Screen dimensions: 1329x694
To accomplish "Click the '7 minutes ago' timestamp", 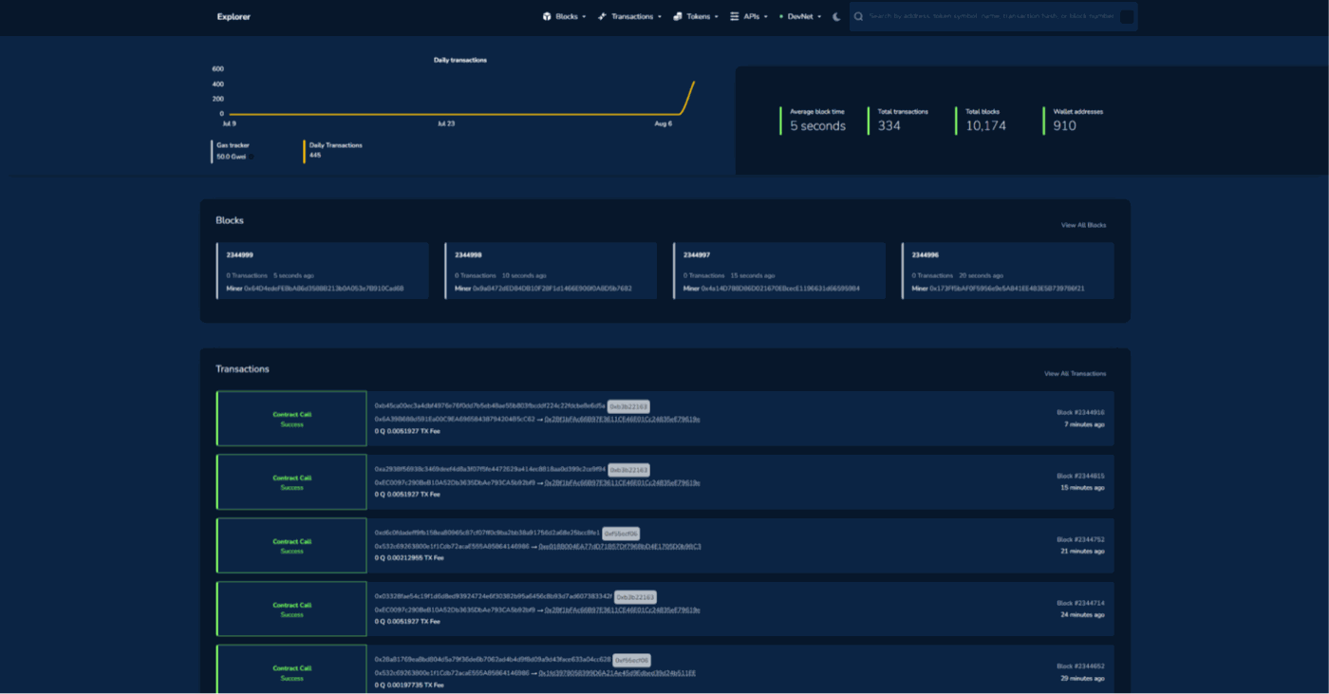I will click(1084, 424).
